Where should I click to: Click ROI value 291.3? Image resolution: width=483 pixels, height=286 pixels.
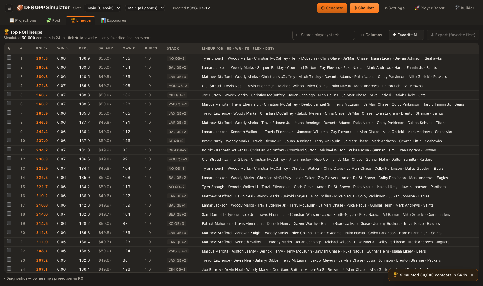click(42, 58)
